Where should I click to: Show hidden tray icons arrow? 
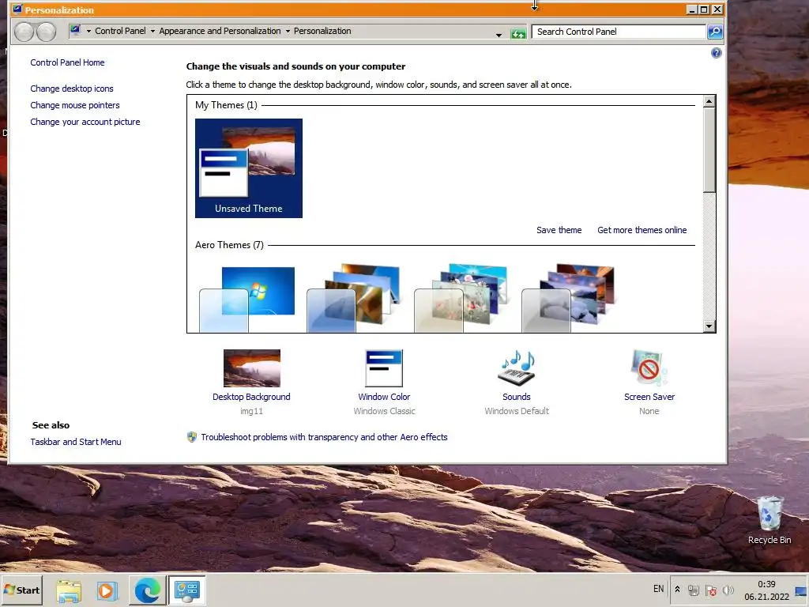pos(677,590)
